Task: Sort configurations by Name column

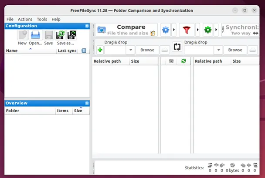Action: click(31, 50)
